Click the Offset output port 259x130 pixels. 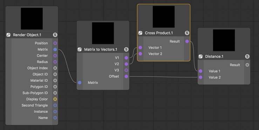(x=127, y=77)
